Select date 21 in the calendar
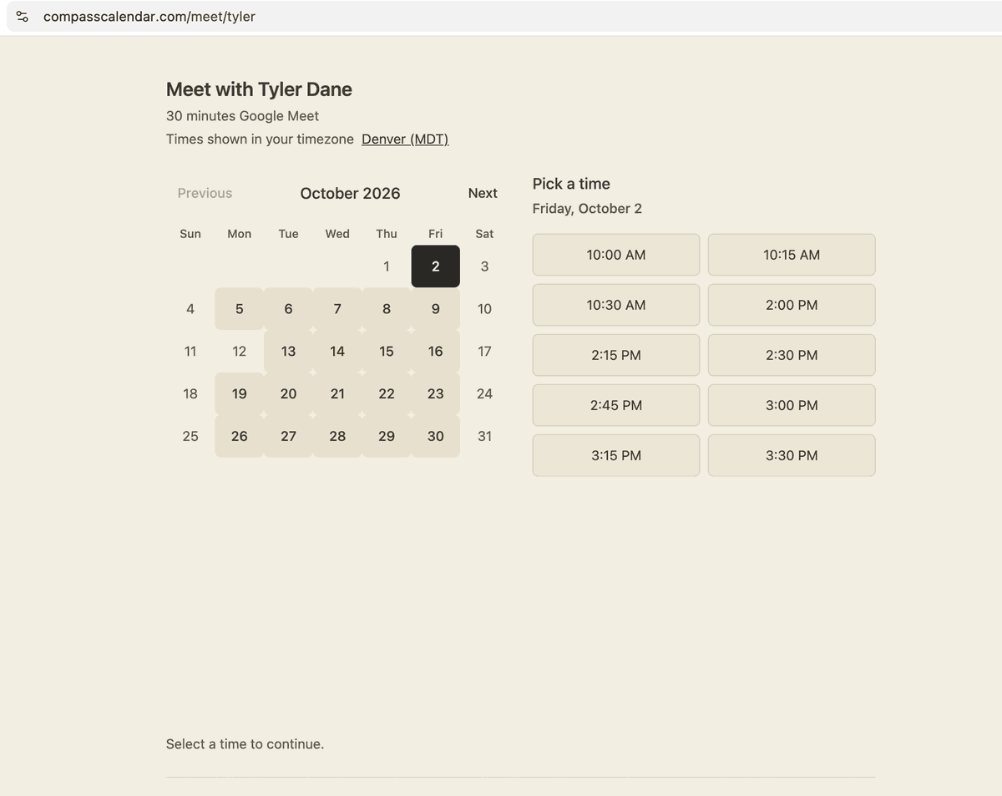1002x796 pixels. point(337,393)
